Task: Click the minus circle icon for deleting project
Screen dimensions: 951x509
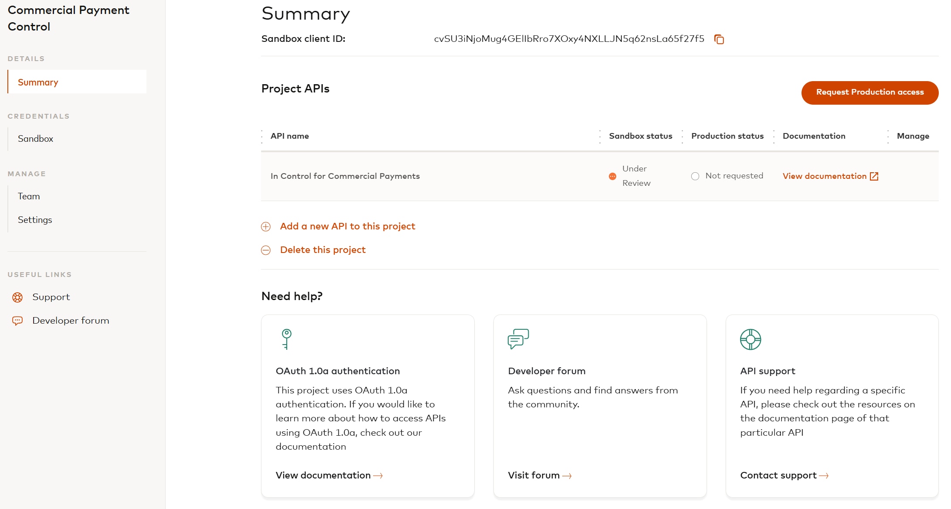Action: click(266, 250)
